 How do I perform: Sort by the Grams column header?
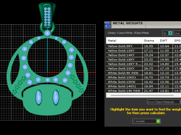tap(150, 40)
